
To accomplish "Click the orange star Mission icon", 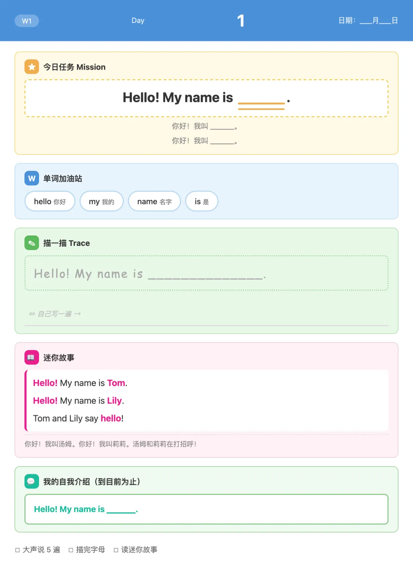I will tap(32, 67).
